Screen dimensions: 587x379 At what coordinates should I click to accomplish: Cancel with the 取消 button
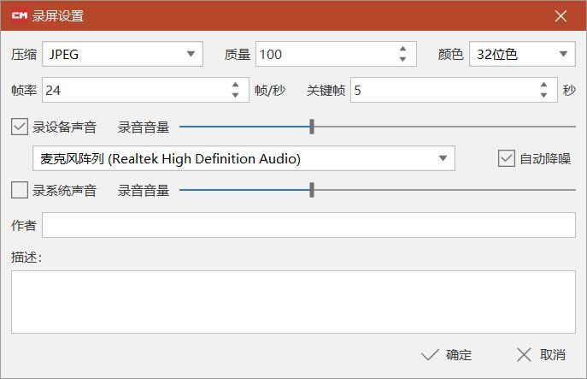(x=541, y=355)
